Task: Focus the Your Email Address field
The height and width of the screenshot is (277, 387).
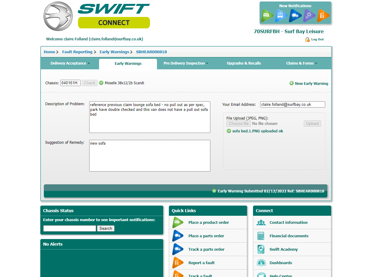Action: pos(293,104)
